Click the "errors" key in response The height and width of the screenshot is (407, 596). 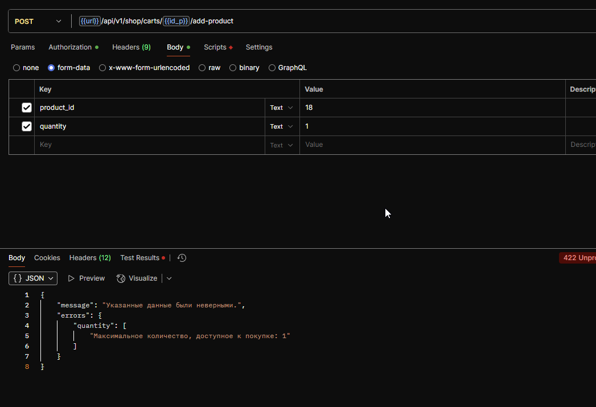click(73, 315)
